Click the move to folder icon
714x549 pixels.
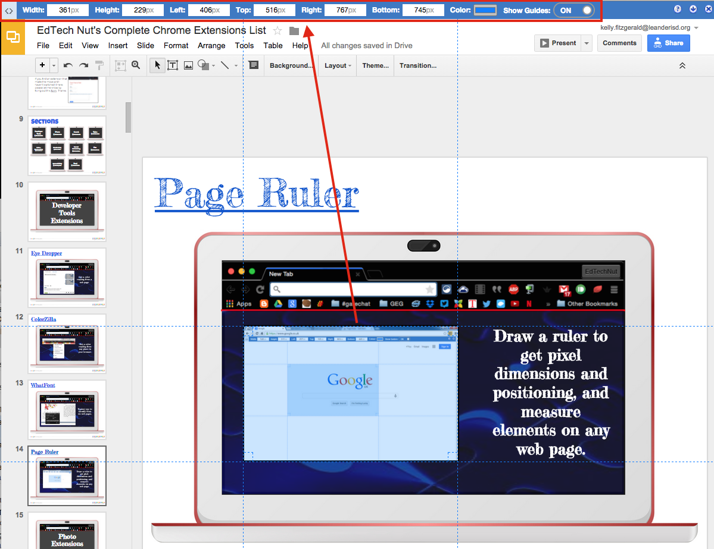(x=294, y=31)
